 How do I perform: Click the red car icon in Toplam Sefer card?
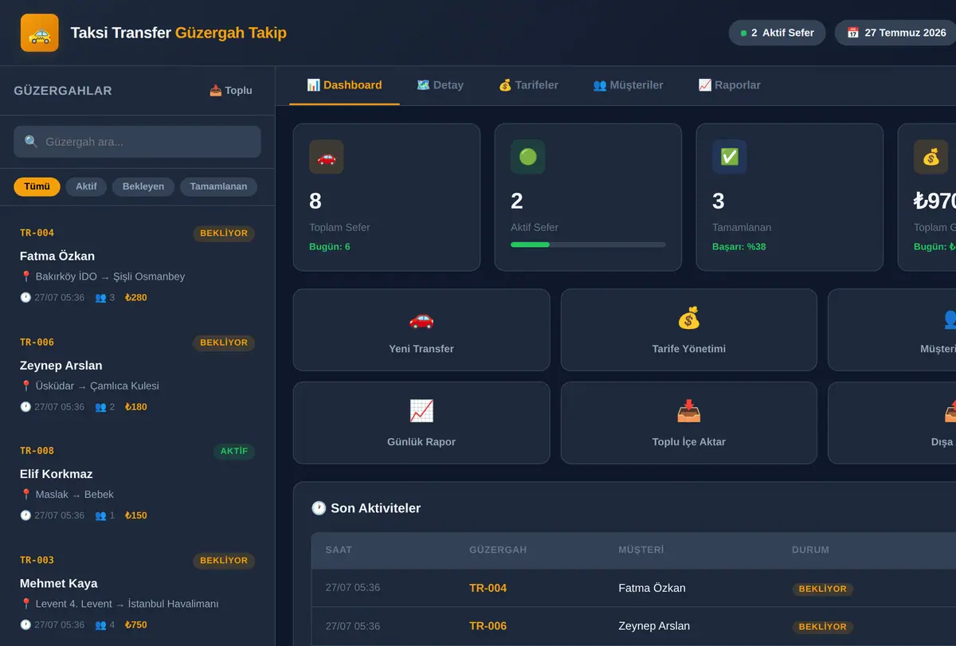pos(327,157)
